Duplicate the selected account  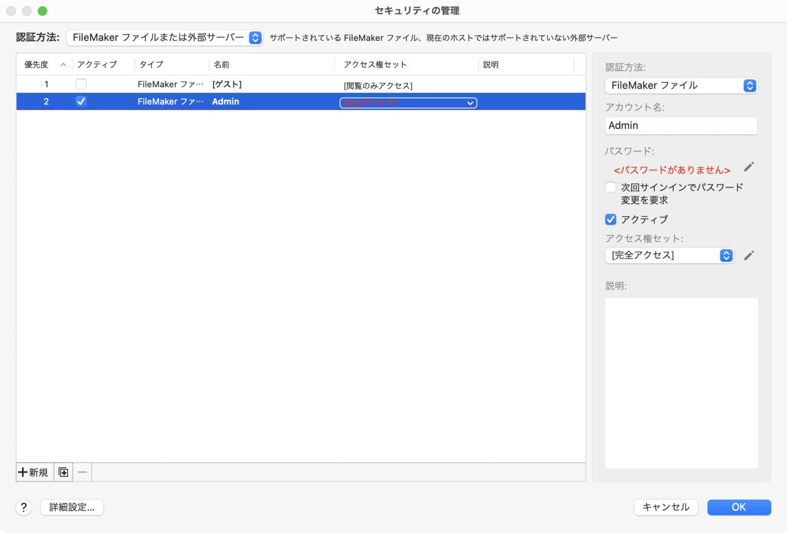[x=63, y=472]
